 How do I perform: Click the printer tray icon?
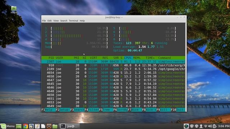197,126
